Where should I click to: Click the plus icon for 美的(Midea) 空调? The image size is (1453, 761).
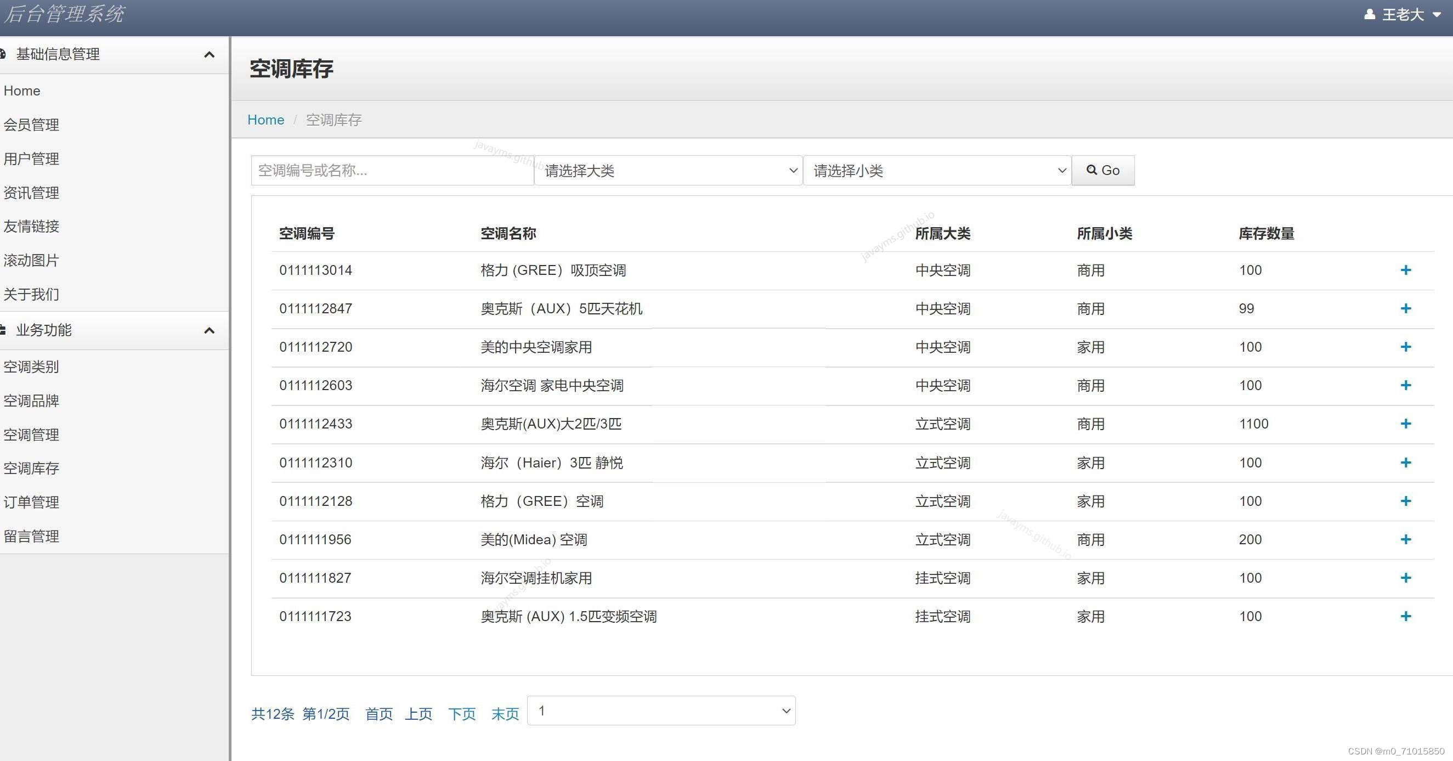[x=1406, y=539]
